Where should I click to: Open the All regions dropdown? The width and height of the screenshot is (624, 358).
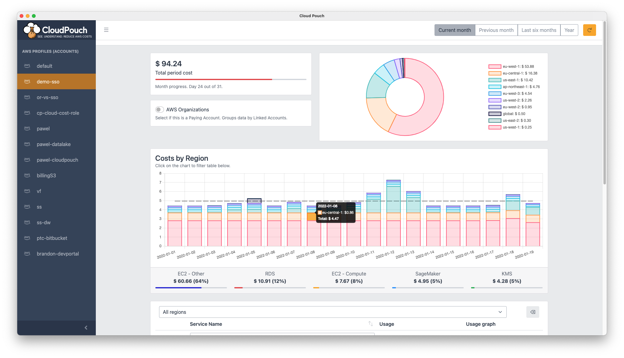click(x=333, y=312)
